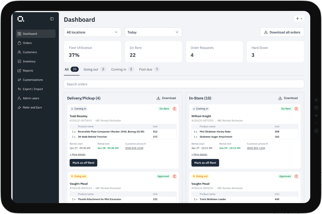
Task: Click the app logo in sidebar
Action: coord(21,19)
